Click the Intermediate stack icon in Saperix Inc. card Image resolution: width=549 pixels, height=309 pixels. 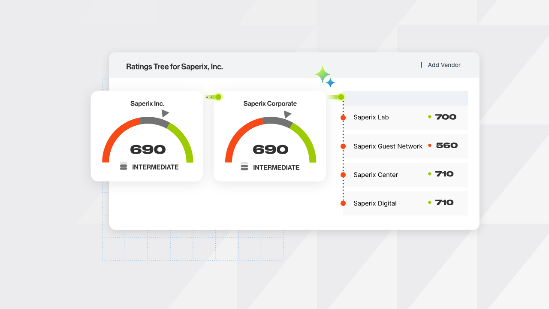point(124,167)
